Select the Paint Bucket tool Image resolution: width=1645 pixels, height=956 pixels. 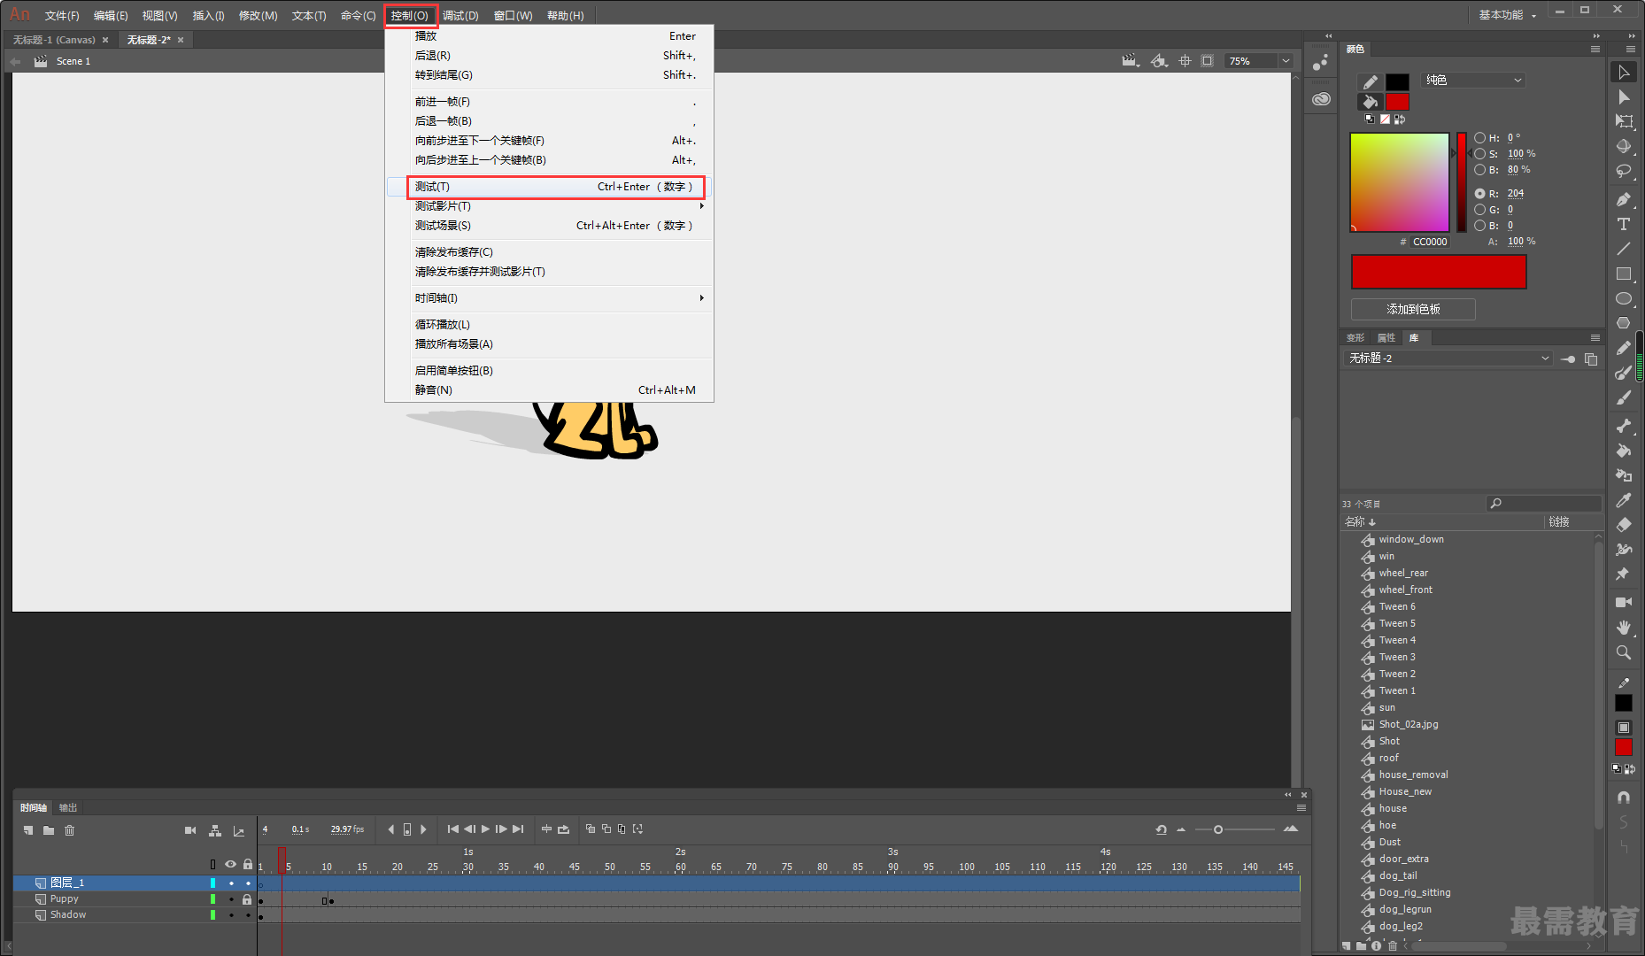point(1624,451)
